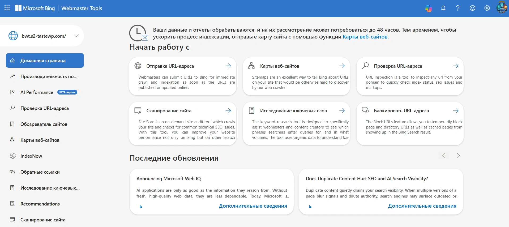Screen dimensions: 509x227
Task: Click the arrow on Сканирование сайта card
Action: tap(228, 111)
